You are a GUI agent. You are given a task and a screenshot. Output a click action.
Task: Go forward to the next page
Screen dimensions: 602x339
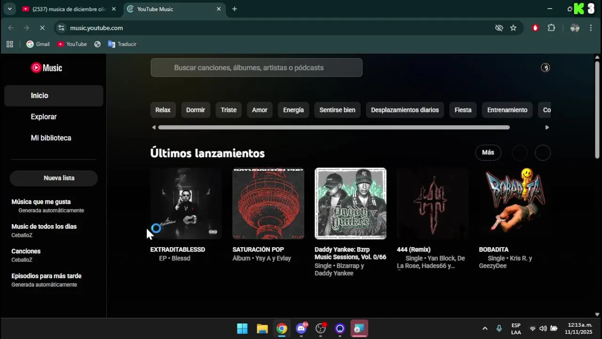(x=26, y=28)
